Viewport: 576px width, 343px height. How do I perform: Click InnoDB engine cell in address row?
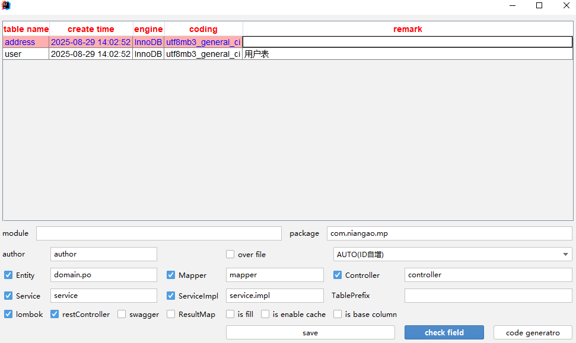click(148, 42)
